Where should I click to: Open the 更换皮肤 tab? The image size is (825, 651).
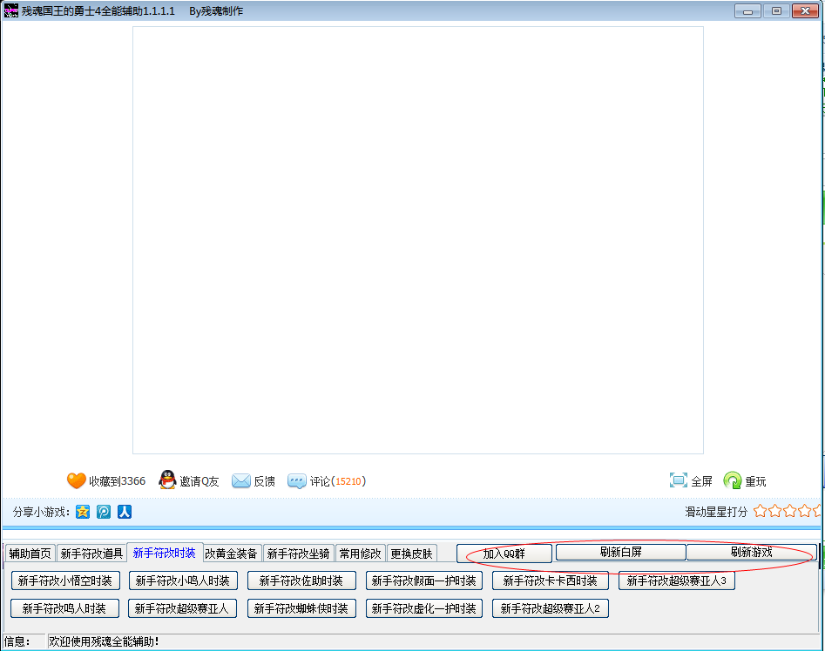tap(411, 554)
